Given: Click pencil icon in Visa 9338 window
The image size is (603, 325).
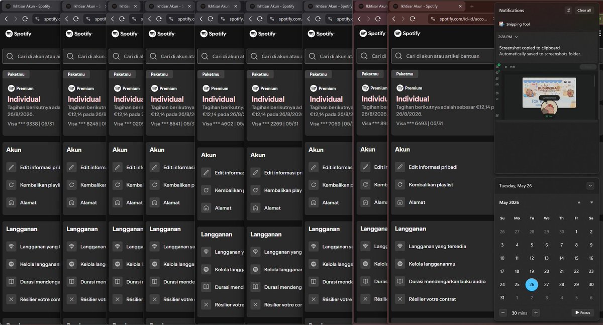Looking at the screenshot, I should (x=12, y=167).
